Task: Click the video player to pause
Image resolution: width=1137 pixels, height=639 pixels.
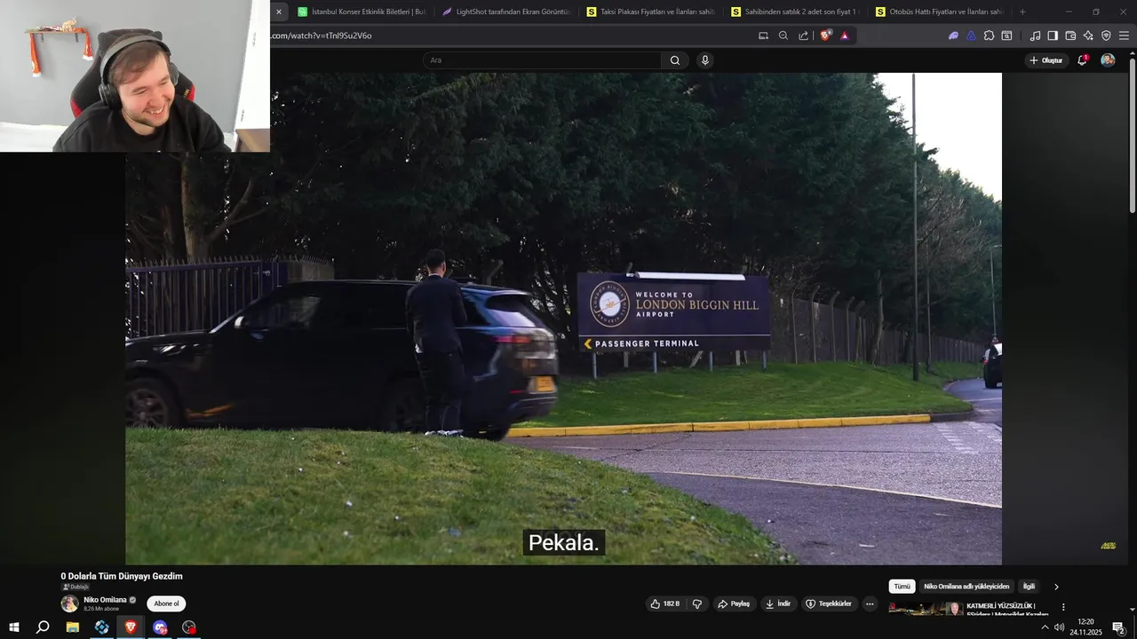Action: point(563,319)
